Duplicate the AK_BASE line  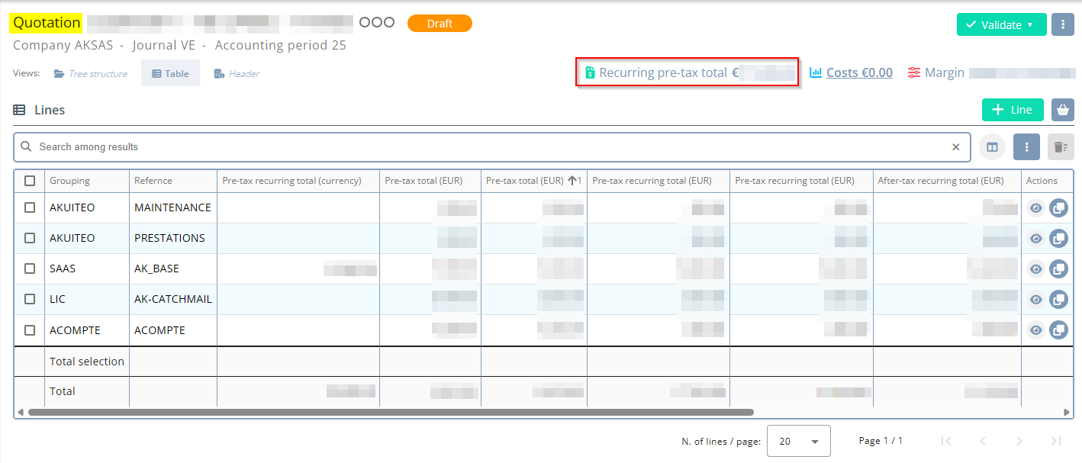tap(1058, 269)
